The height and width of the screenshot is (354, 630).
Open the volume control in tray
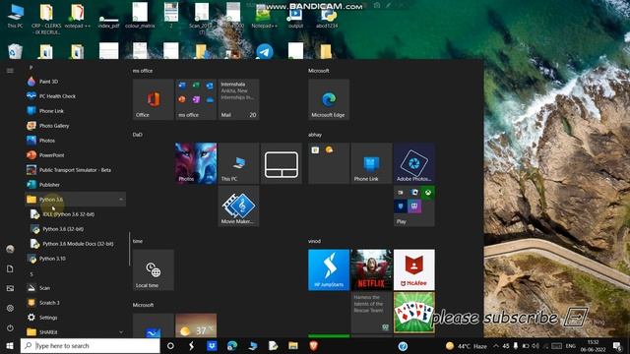[535, 346]
